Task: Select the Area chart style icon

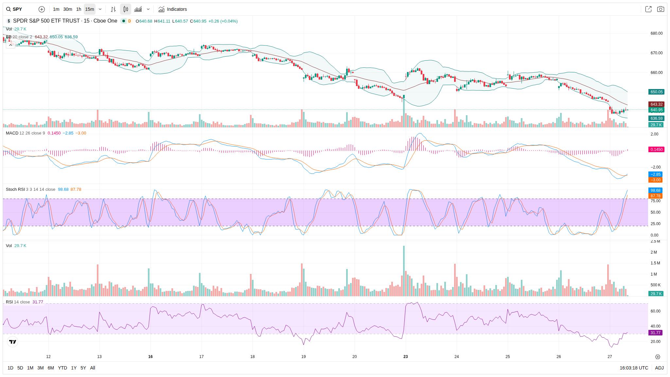Action: tap(138, 9)
